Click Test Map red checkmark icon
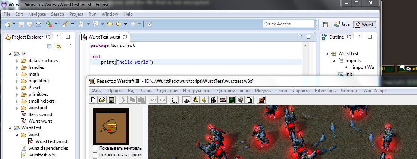Image resolution: width=417 pixels, height=159 pixels. pyautogui.click(x=262, y=100)
